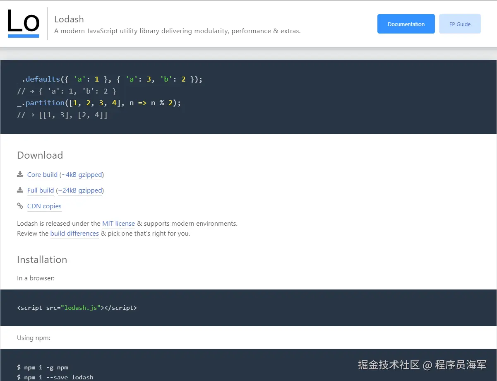This screenshot has height=381, width=497.
Task: Click the "In a browser:" text
Action: coord(36,278)
